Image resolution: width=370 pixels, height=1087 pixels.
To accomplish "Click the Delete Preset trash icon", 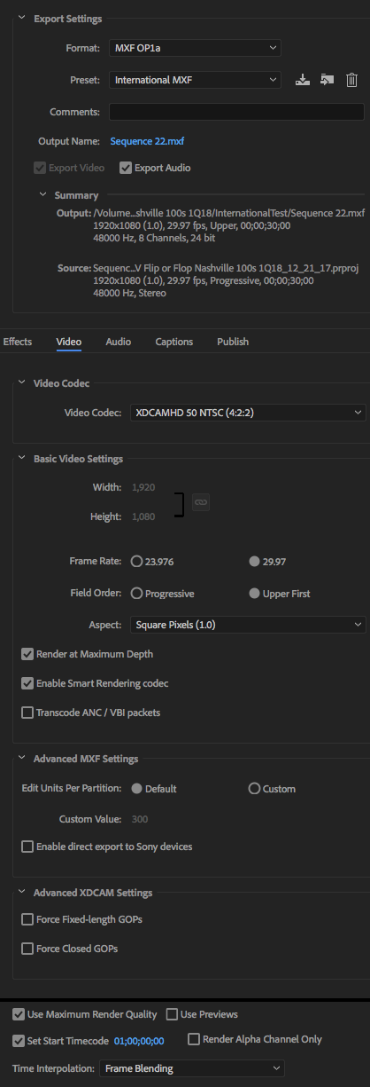I will pyautogui.click(x=351, y=80).
